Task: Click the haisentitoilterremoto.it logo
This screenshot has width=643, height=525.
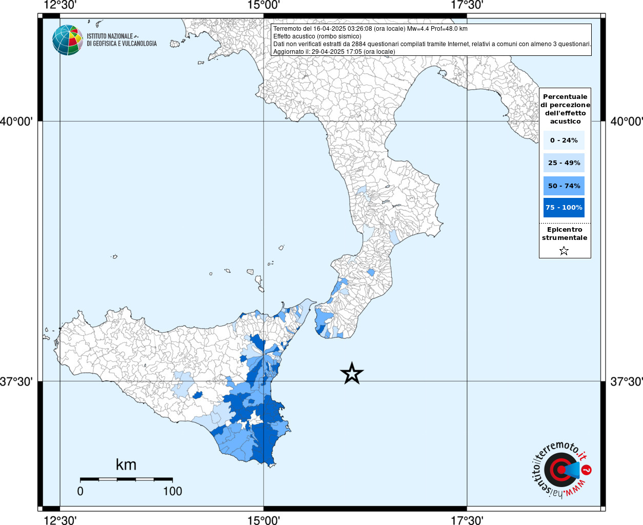Action: click(561, 470)
